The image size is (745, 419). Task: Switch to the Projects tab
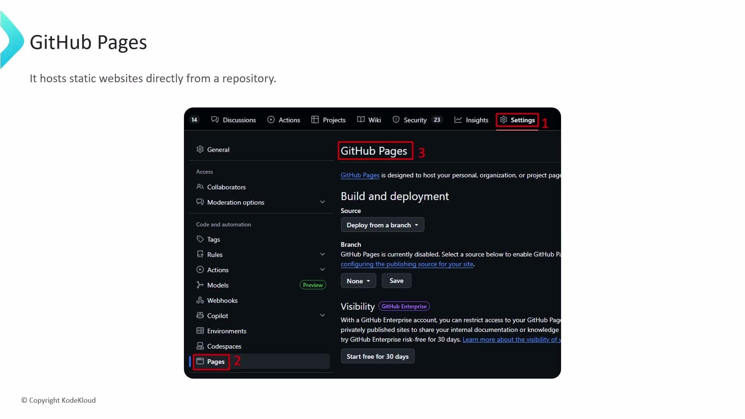(x=328, y=120)
